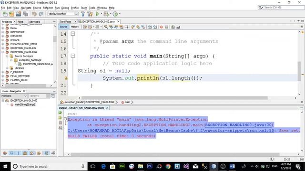Open Google Chrome from the taskbar

[x=168, y=166]
